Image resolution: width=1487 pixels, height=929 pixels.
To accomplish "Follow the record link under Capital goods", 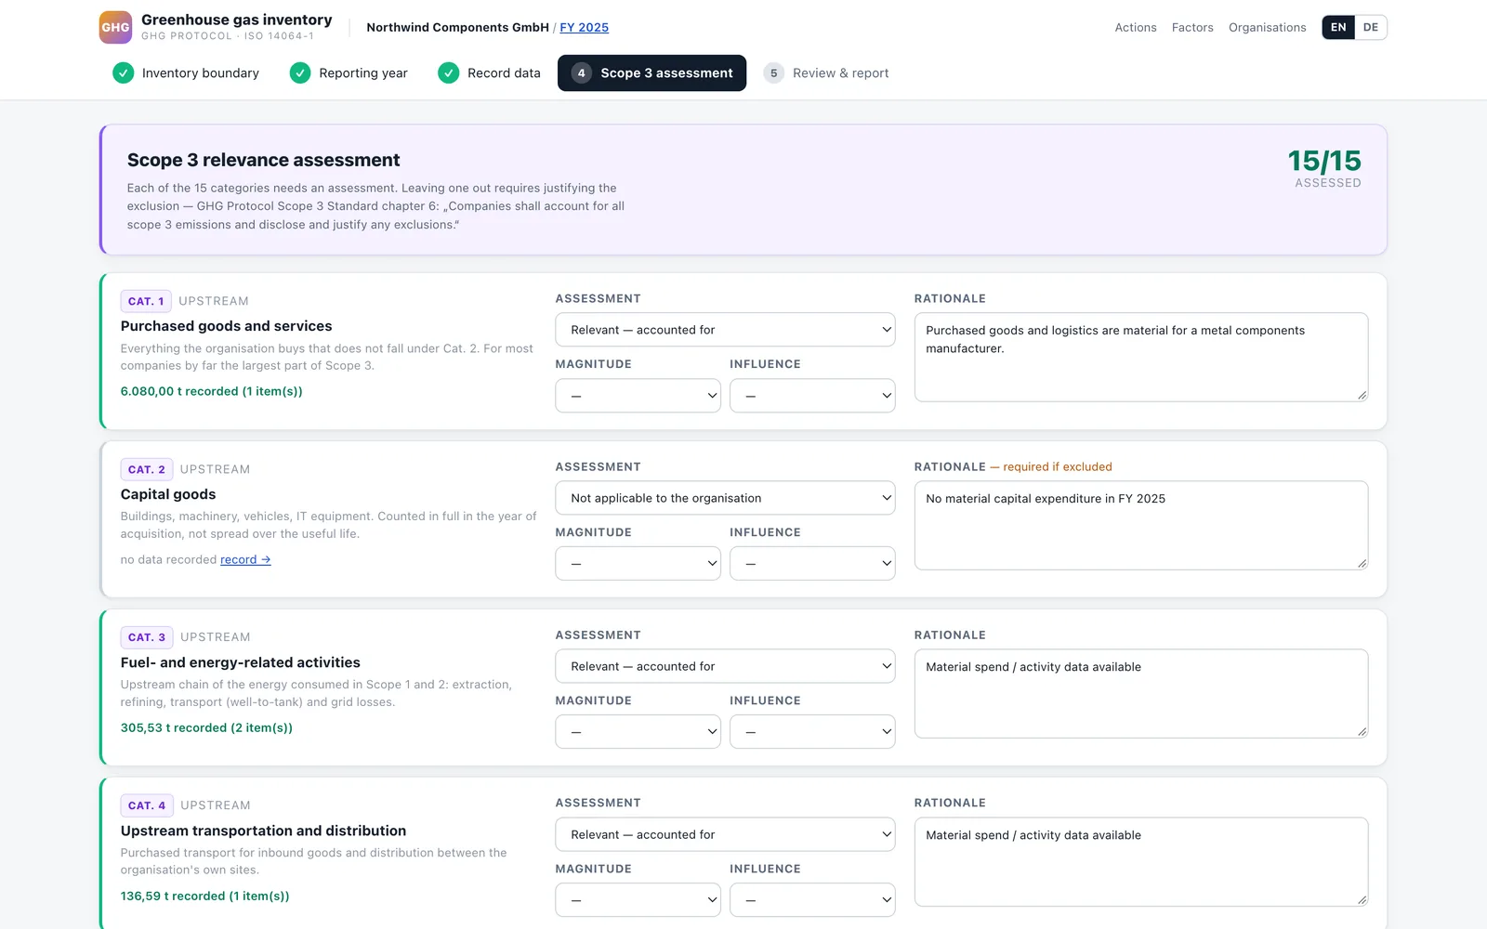I will click(x=245, y=559).
